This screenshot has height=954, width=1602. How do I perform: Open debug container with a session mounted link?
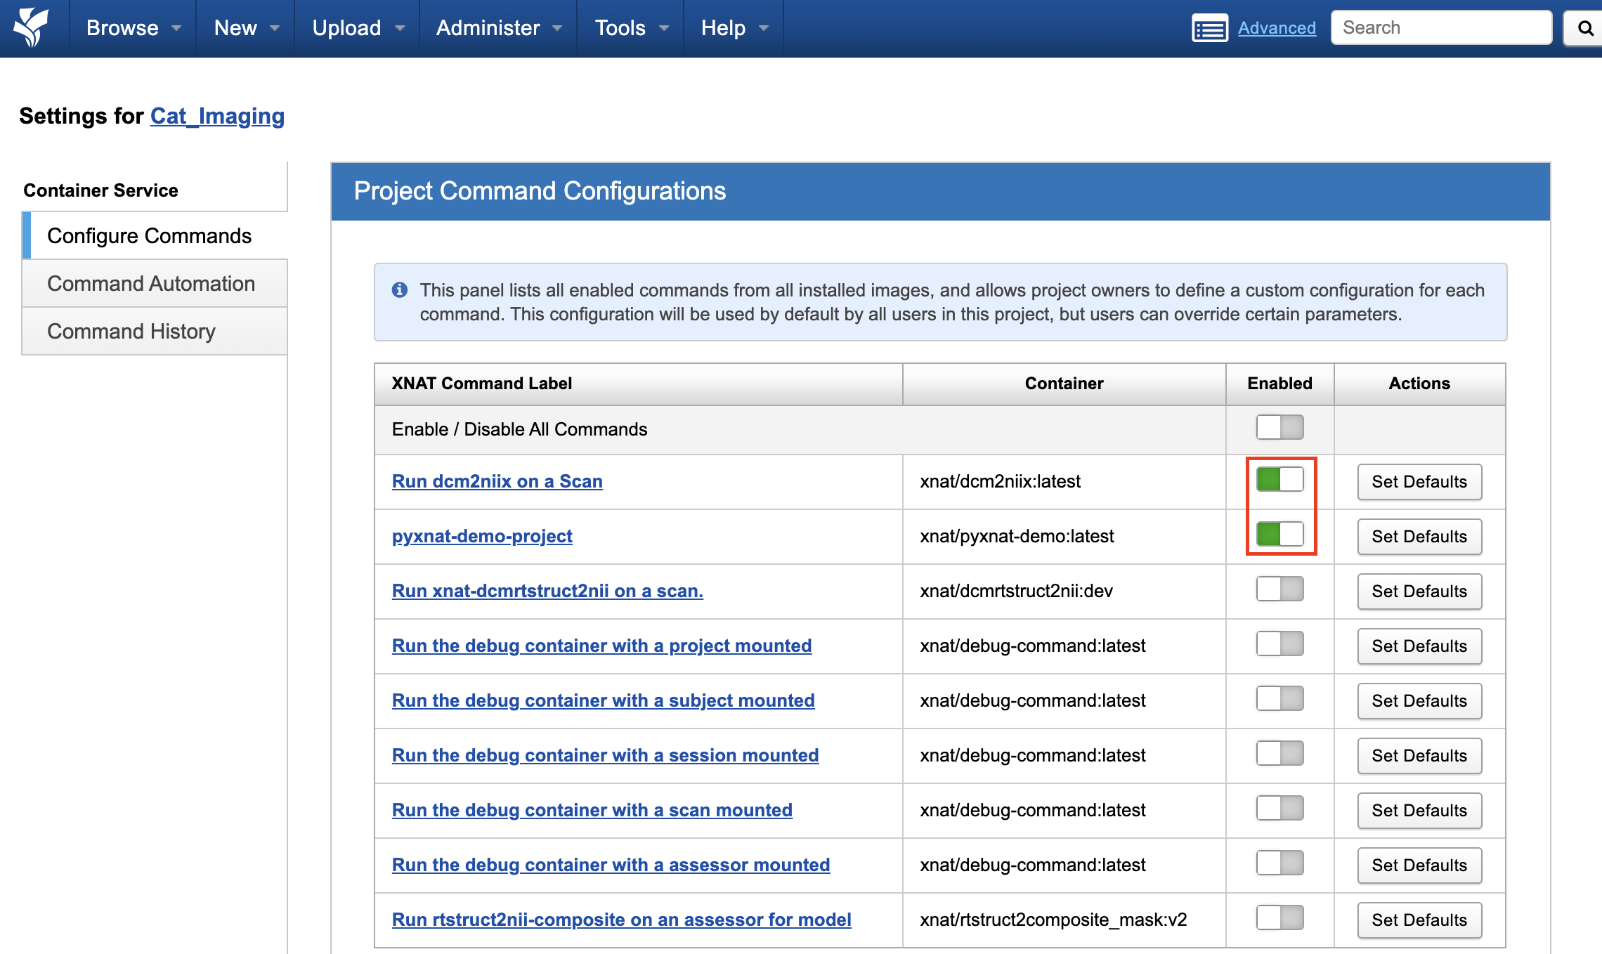605,755
